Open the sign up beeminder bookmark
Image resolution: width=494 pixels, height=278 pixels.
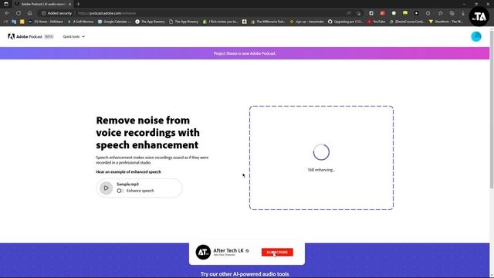point(306,22)
